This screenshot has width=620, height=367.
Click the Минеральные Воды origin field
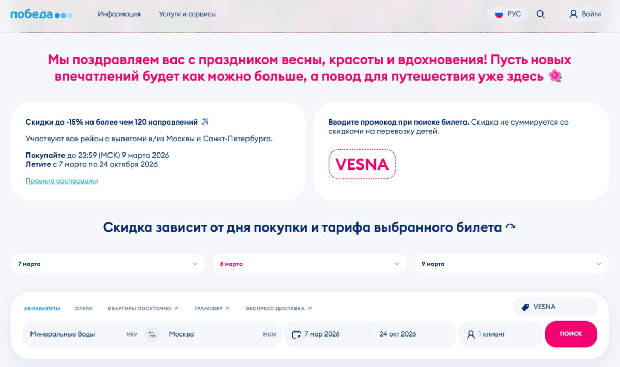(x=83, y=334)
